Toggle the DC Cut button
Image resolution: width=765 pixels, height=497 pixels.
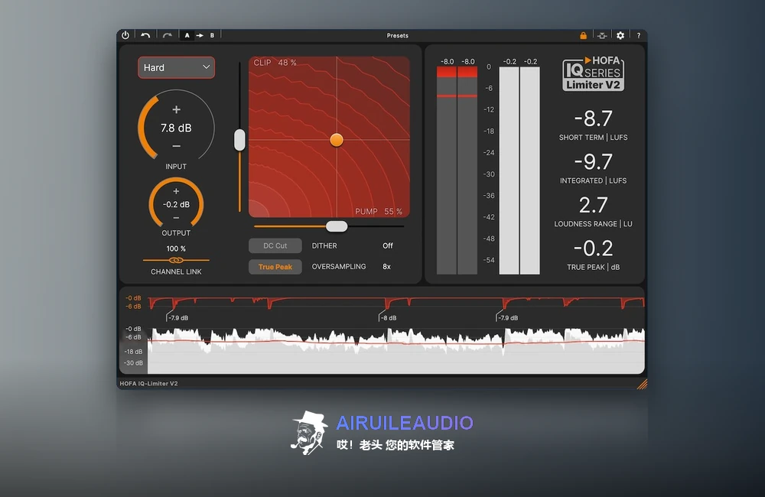pos(275,245)
